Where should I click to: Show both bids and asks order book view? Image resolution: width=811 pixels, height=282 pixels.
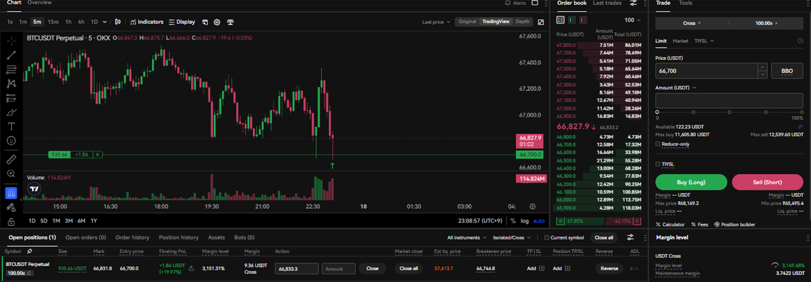click(x=560, y=20)
